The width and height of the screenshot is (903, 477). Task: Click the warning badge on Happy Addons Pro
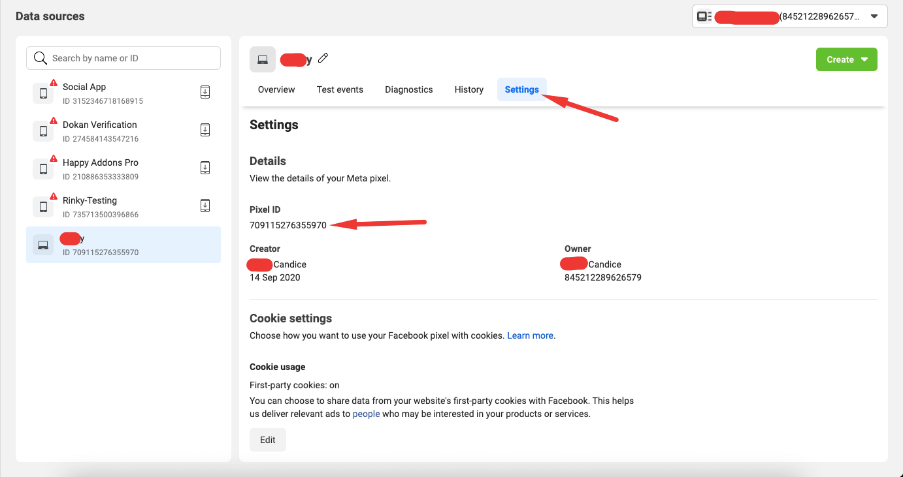point(54,157)
